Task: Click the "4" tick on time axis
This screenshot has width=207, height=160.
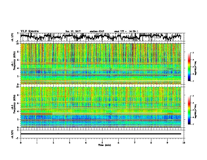Action: click(x=86, y=143)
